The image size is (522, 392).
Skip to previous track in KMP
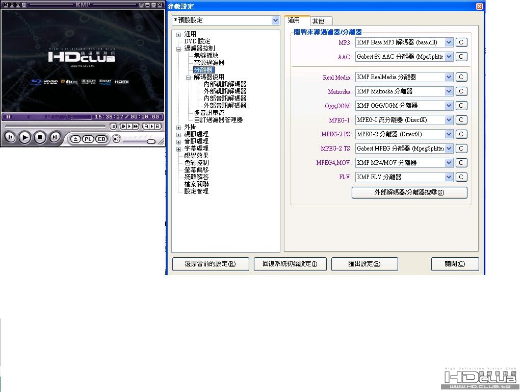tap(10, 137)
